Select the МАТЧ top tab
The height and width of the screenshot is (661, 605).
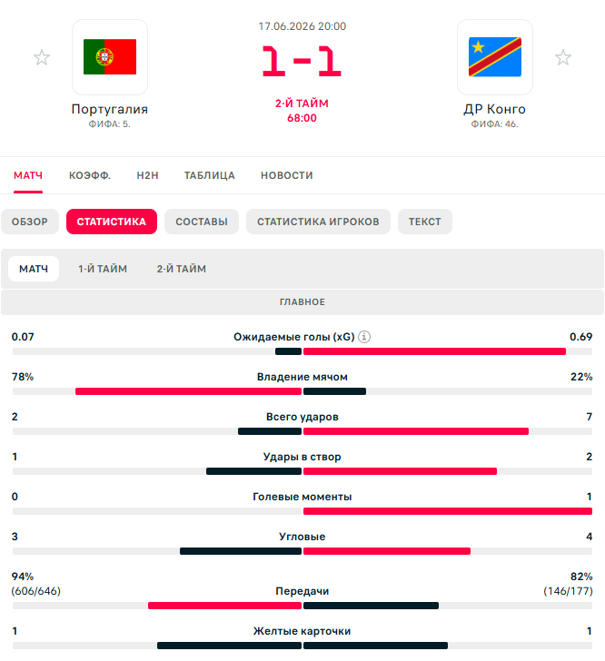point(28,175)
